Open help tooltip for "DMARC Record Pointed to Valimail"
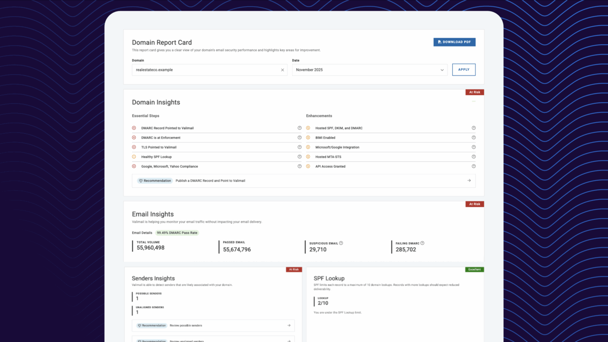Screen dimensions: 608x342 click(x=299, y=128)
